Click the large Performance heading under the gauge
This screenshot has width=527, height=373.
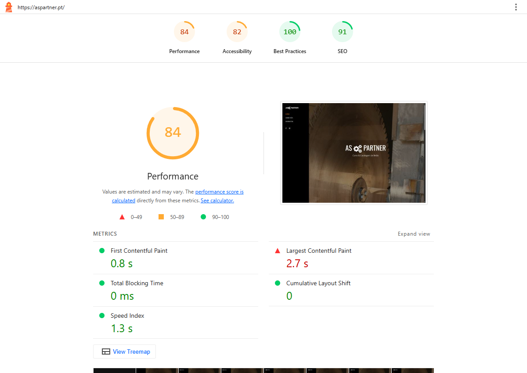173,176
